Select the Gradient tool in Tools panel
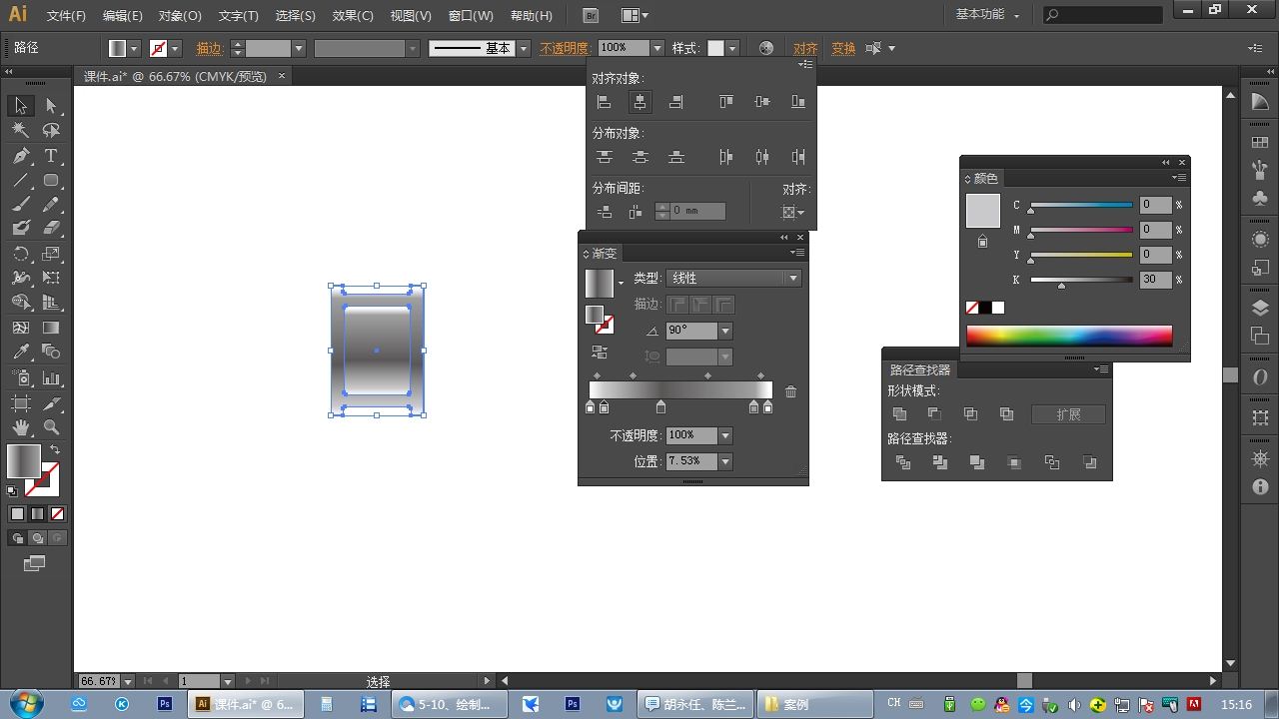 (51, 328)
